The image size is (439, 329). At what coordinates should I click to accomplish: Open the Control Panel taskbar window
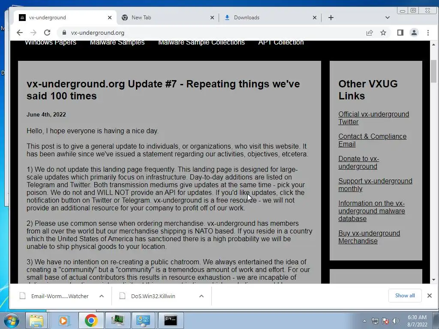coord(143,320)
